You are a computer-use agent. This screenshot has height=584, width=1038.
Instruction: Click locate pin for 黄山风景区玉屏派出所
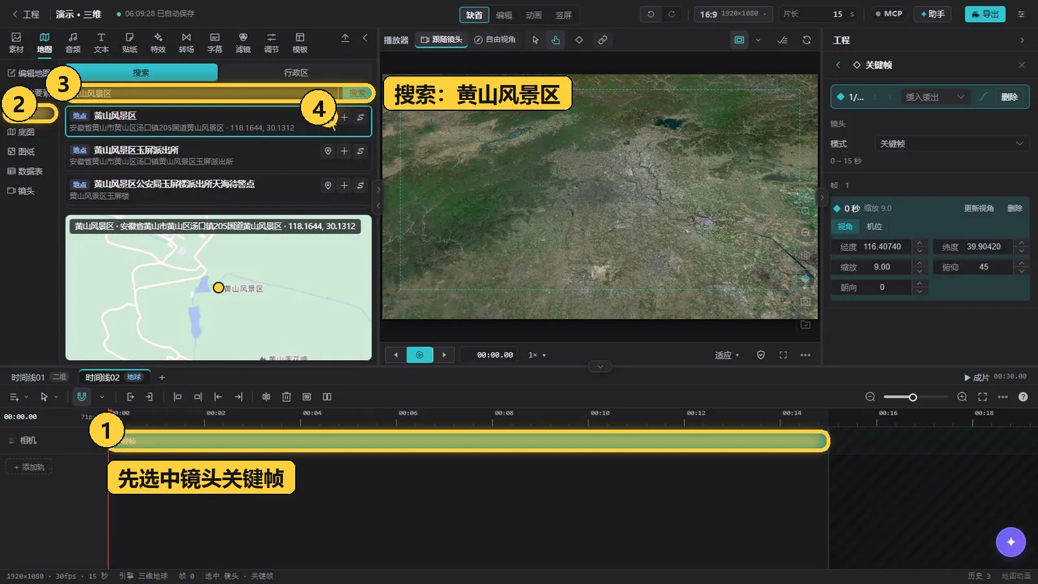click(328, 151)
